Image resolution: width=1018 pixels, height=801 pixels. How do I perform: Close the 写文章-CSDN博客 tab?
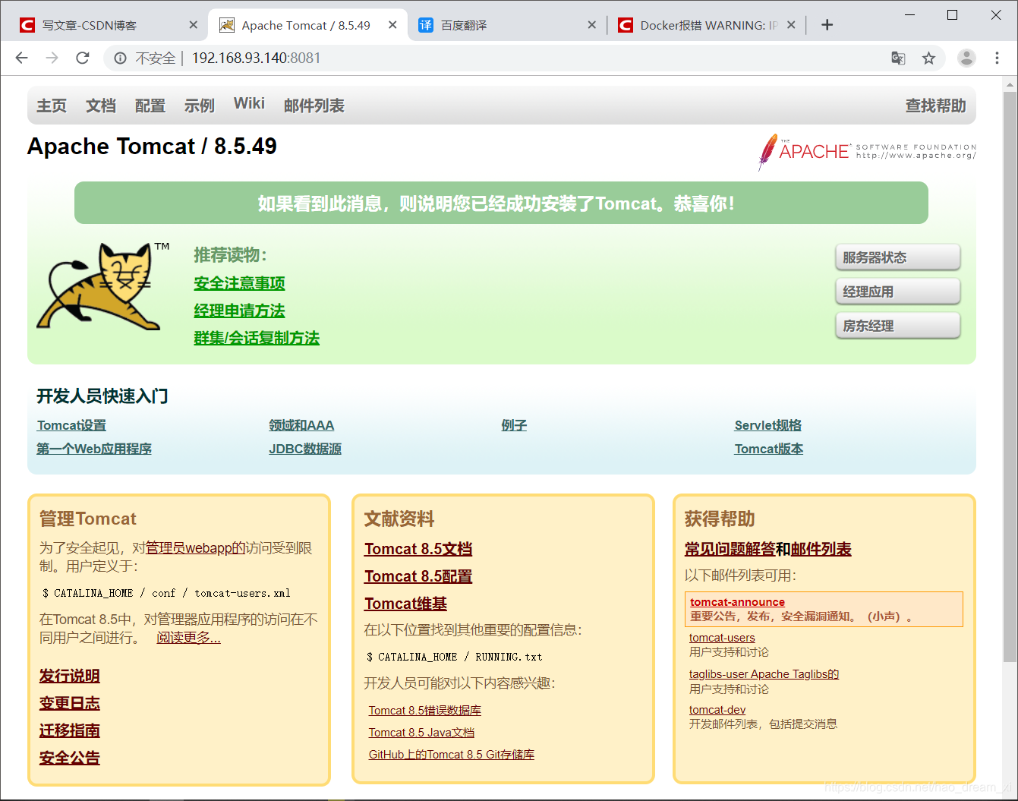click(x=194, y=25)
